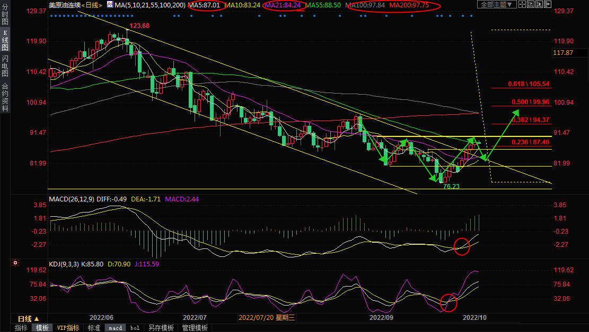Expand the 日线 period selector

(28, 319)
